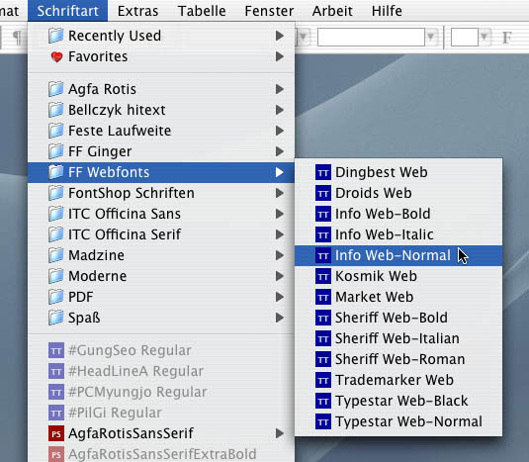The image size is (529, 462).
Task: Click the PS icon next to AgfaRotisSansSerif
Action: click(x=56, y=433)
